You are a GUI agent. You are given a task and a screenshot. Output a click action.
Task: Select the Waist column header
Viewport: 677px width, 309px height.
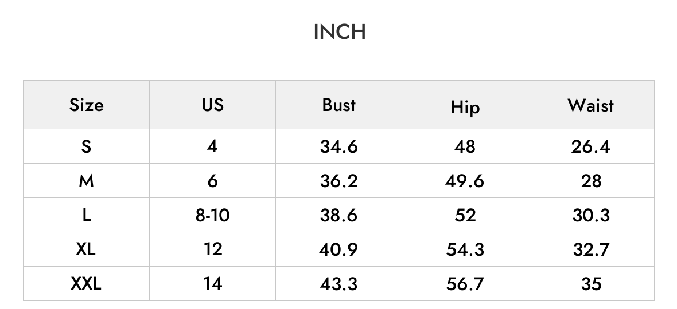(590, 105)
